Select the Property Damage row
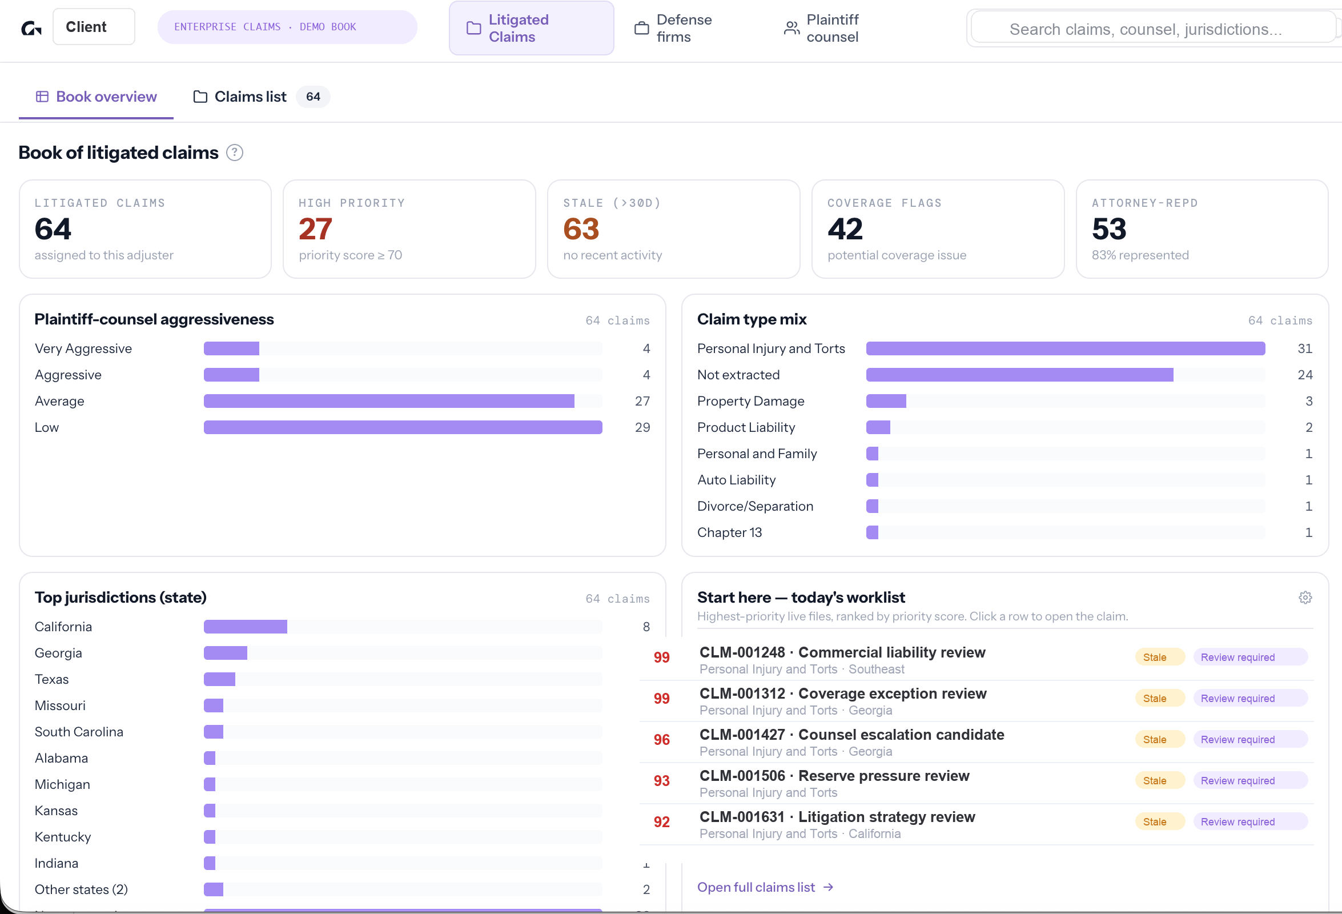 pos(1004,401)
